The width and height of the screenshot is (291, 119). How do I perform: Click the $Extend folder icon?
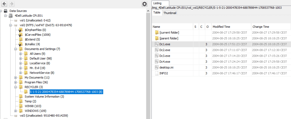click(20, 39)
